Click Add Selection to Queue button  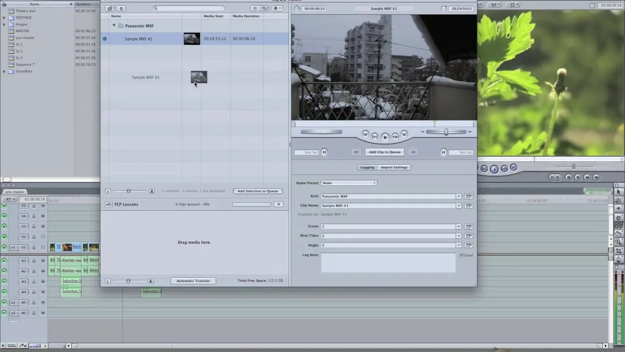(x=258, y=191)
